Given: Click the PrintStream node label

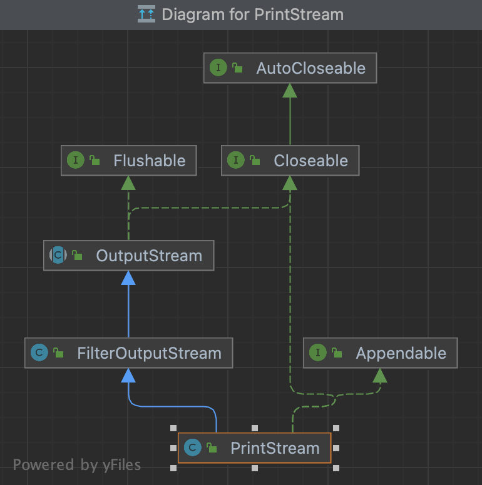Looking at the screenshot, I should pos(275,448).
